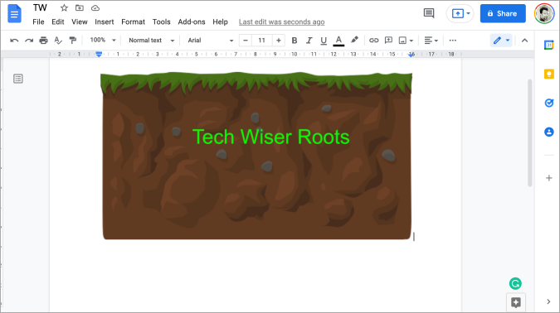This screenshot has width=560, height=313.
Task: Print the document
Action: coord(44,41)
